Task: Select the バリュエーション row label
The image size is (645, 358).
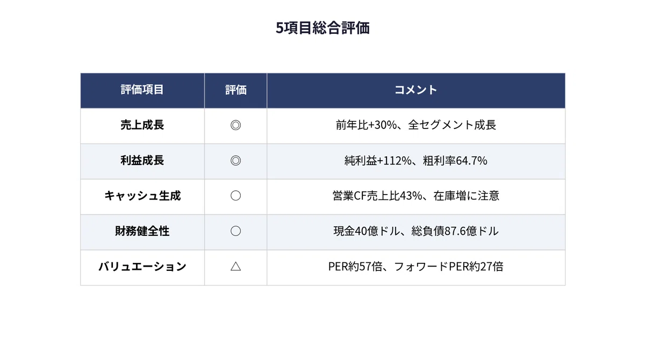Action: (142, 267)
